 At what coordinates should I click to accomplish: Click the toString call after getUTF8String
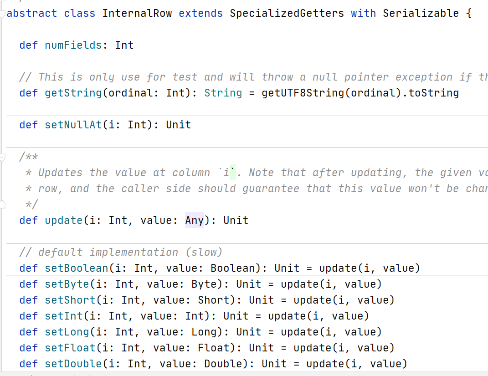[437, 93]
